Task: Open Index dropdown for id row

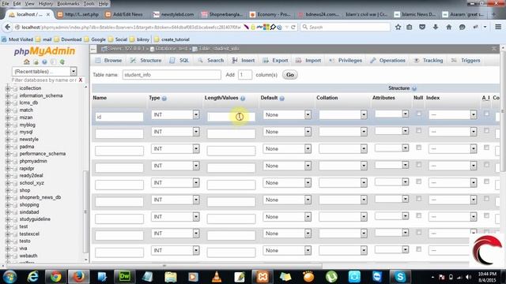Action: (452, 114)
